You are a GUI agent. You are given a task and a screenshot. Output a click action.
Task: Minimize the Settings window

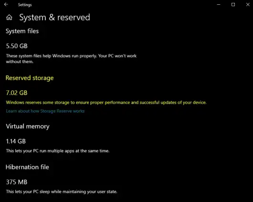[x=219, y=4]
